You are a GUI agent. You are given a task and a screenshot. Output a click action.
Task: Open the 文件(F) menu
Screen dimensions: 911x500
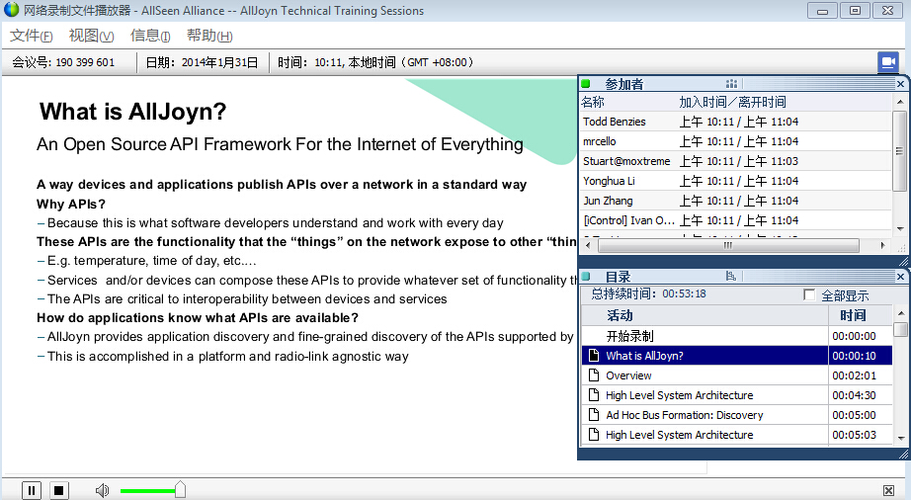pos(32,36)
